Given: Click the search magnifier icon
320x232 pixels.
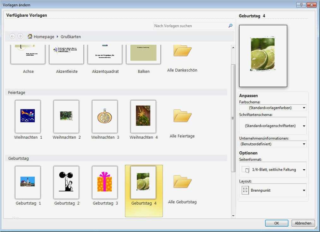Looking at the screenshot, I should coord(230,26).
